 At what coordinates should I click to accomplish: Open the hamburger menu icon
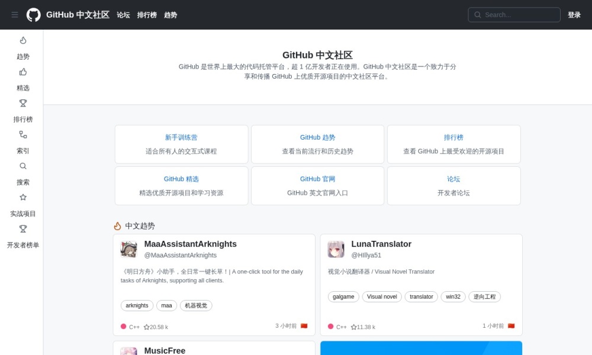tap(15, 15)
